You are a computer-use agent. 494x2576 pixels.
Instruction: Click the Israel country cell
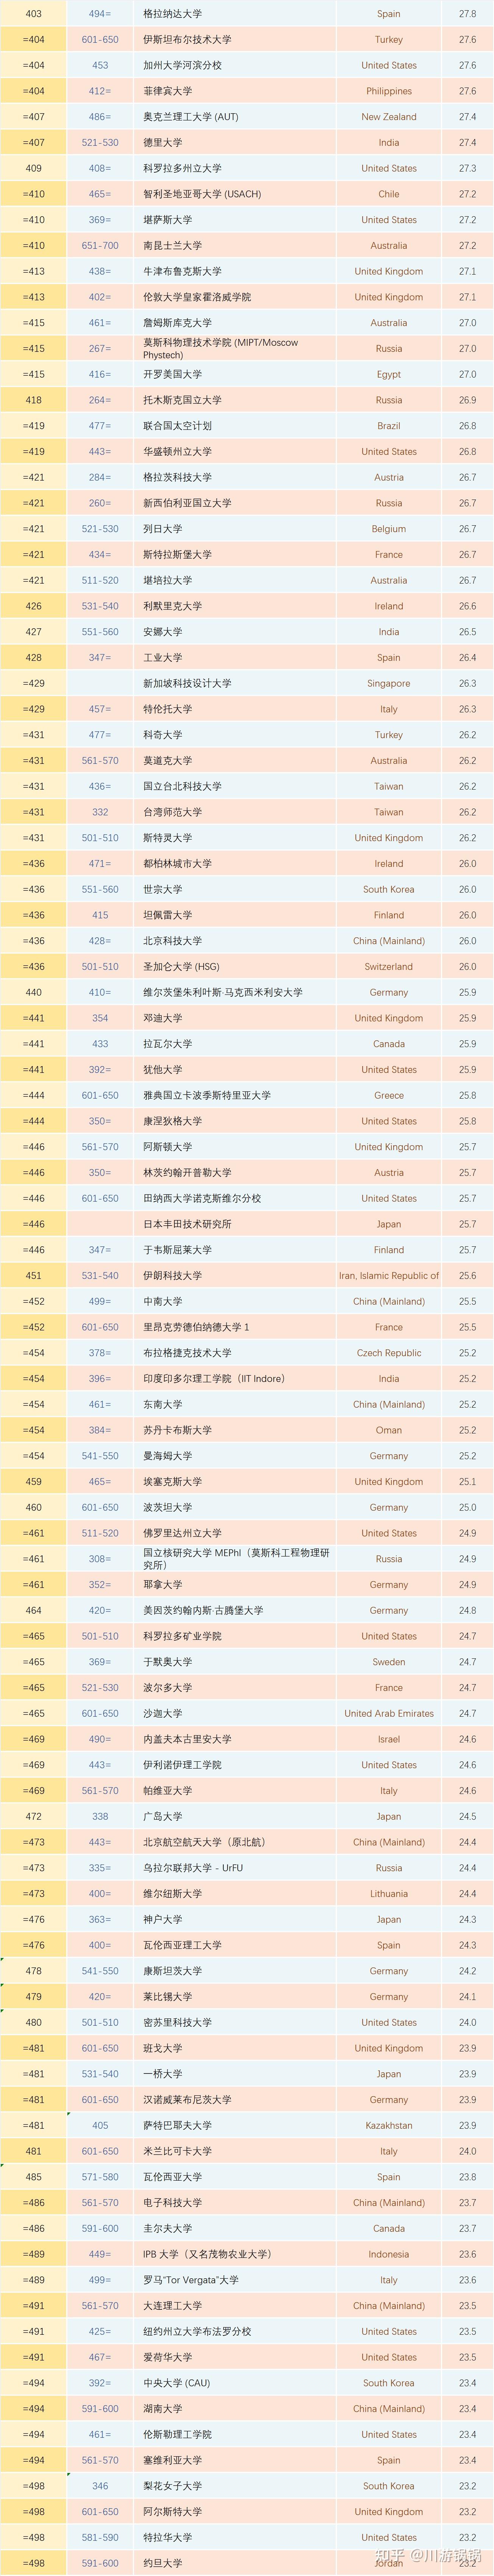click(389, 1740)
